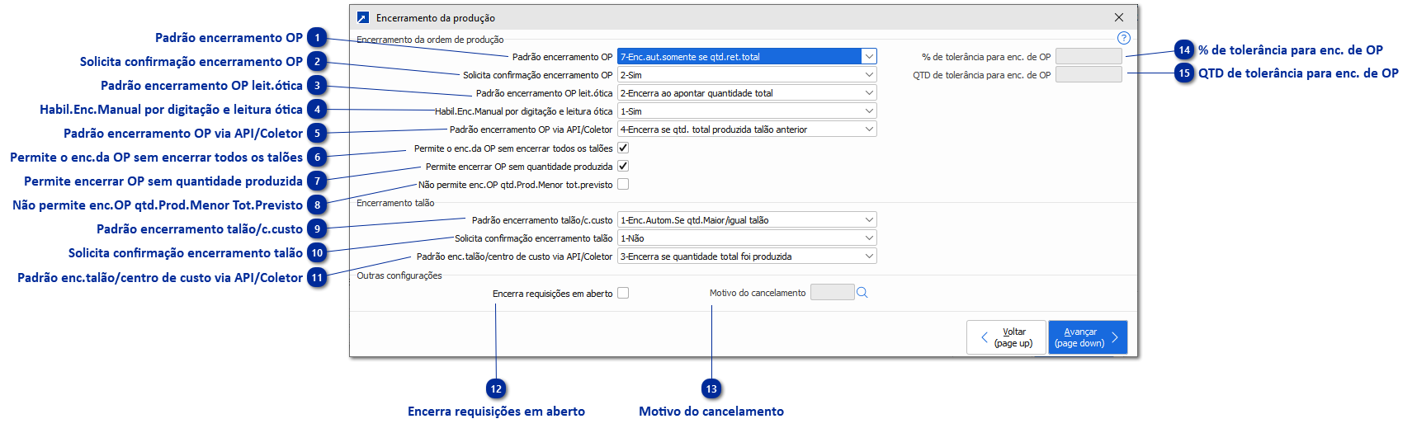Click the help question mark icon
This screenshot has height=433, width=1412.
[1123, 38]
